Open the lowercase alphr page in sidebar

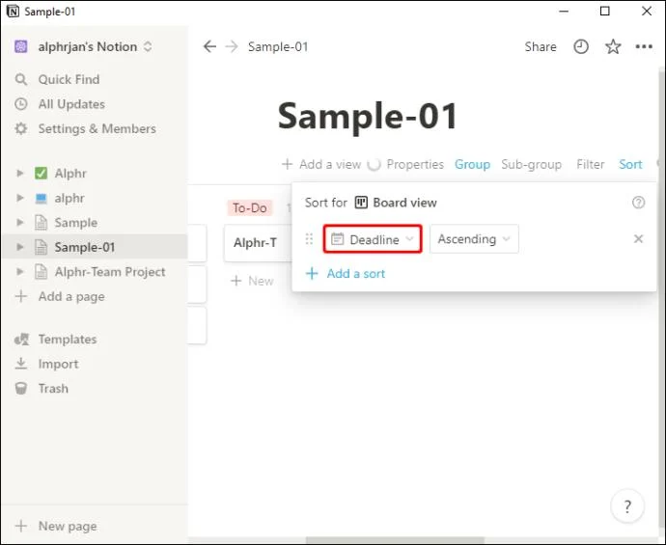tap(69, 198)
